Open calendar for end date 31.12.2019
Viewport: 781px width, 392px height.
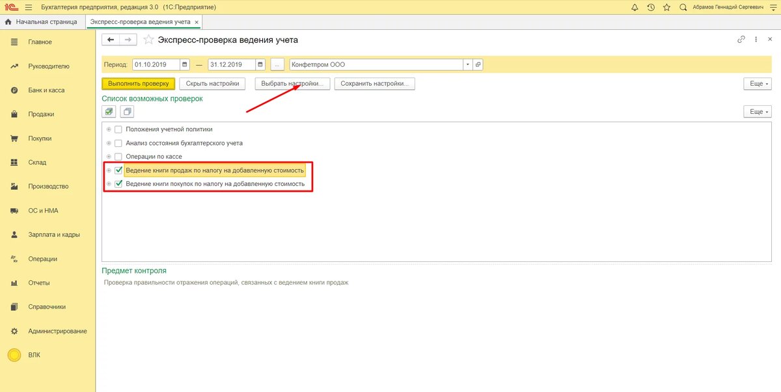(x=260, y=64)
